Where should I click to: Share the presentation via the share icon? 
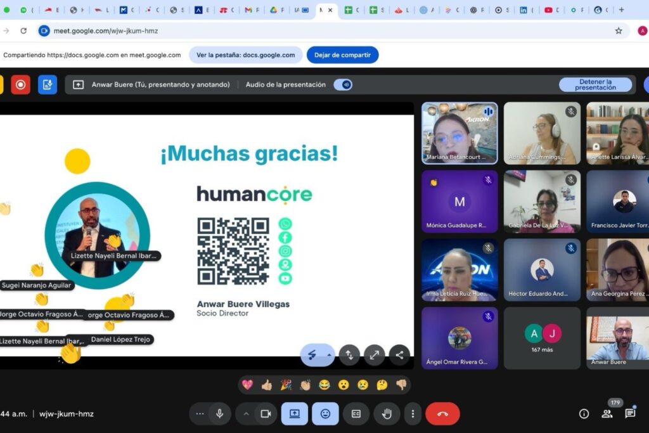[400, 355]
